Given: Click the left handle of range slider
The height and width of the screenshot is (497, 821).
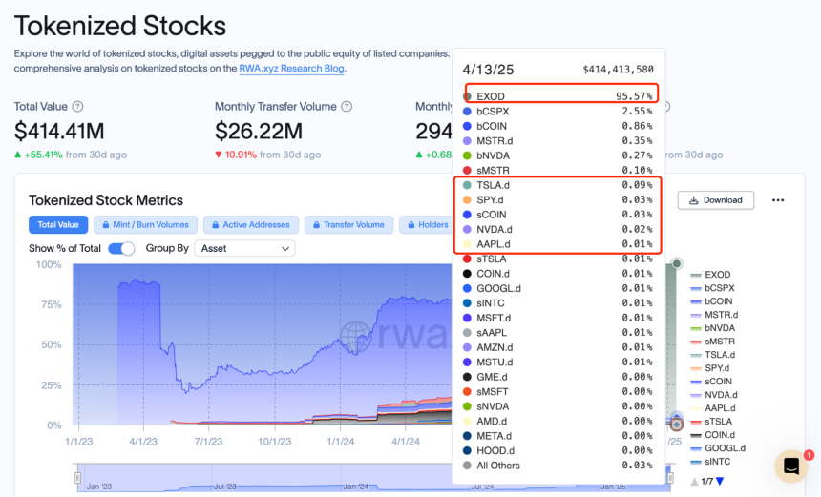Looking at the screenshot, I should click(77, 478).
